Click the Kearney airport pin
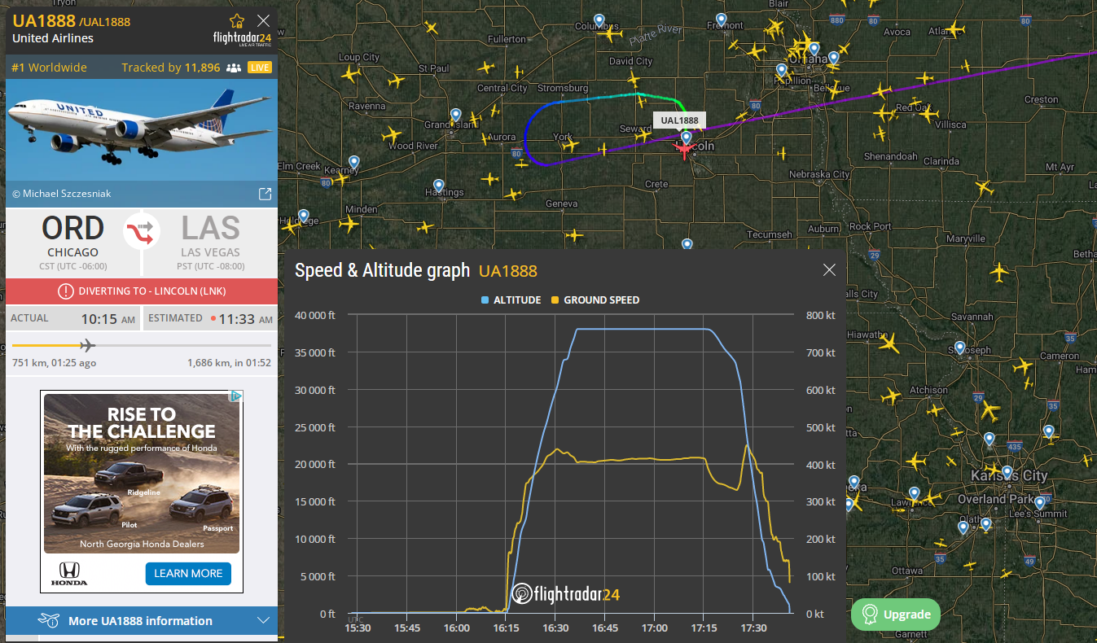The height and width of the screenshot is (643, 1097). 353,163
